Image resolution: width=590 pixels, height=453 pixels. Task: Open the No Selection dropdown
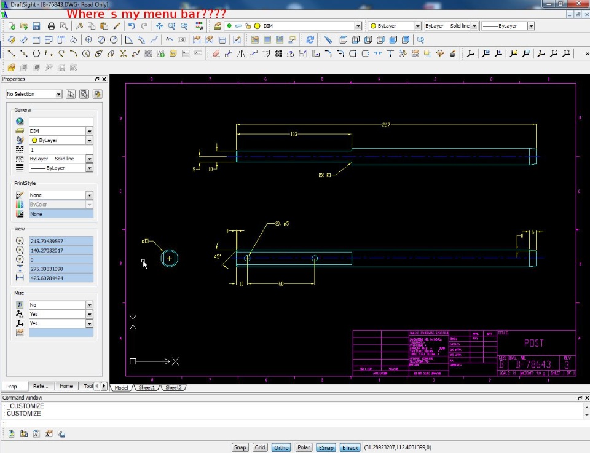coord(58,94)
